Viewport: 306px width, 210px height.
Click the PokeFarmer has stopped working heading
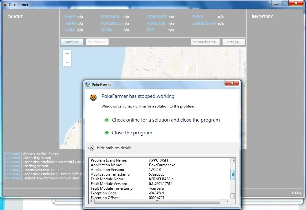point(138,96)
